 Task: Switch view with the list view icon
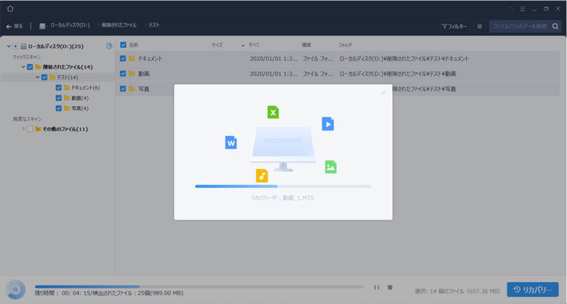(480, 27)
